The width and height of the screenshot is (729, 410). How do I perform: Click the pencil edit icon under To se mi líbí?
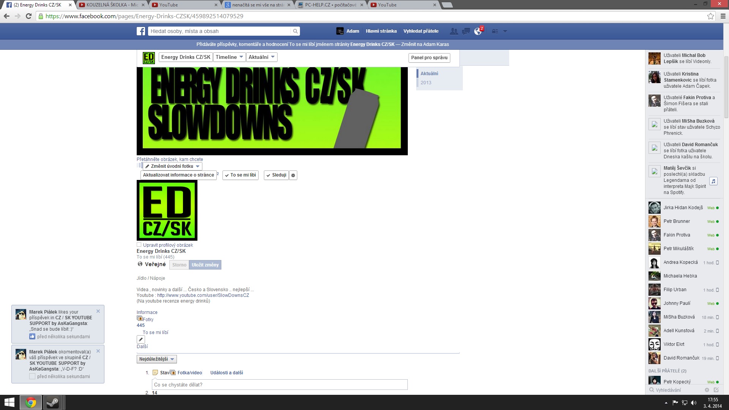click(140, 339)
